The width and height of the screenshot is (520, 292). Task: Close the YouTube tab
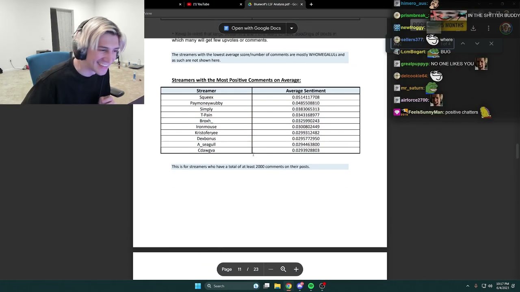pyautogui.click(x=240, y=4)
